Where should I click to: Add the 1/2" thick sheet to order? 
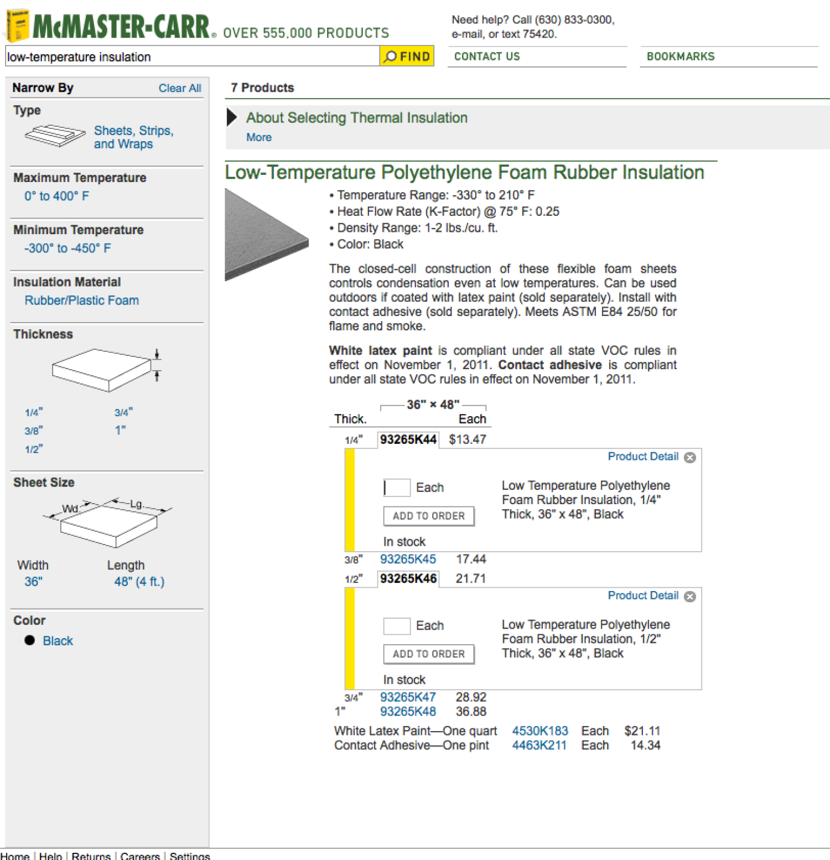[429, 654]
